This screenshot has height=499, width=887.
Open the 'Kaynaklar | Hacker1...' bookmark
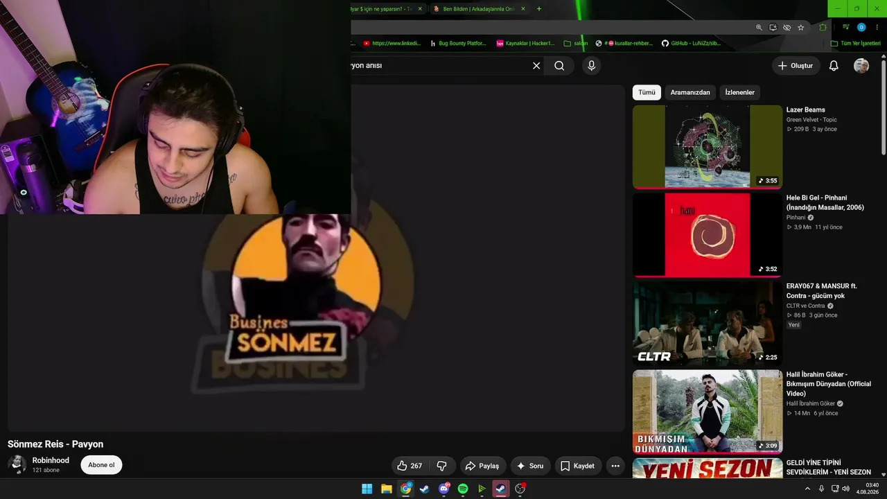(x=526, y=43)
